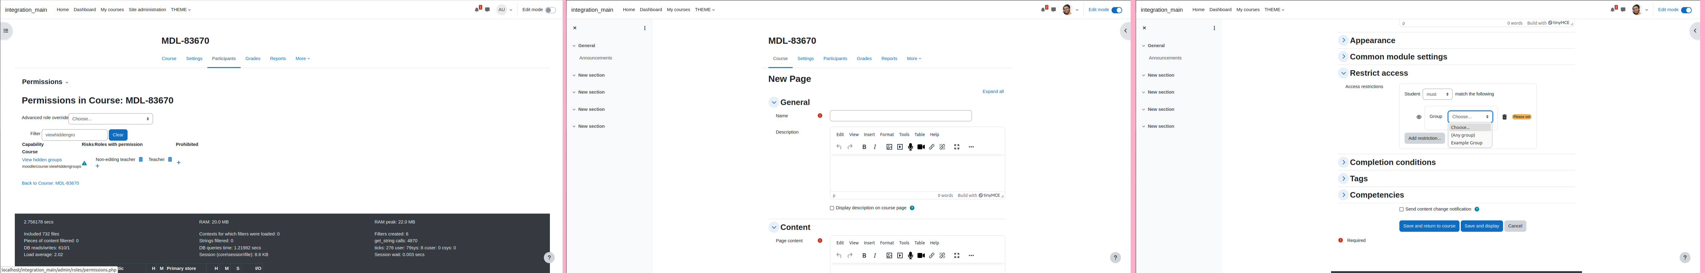
Task: Show more toolbar items in Description editor
Action: point(971,147)
